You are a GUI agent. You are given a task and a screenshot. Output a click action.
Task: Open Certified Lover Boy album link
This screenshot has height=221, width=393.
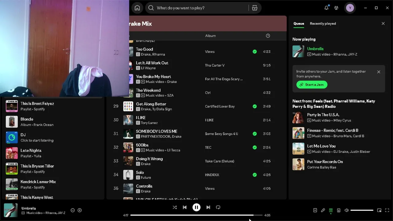click(x=220, y=107)
